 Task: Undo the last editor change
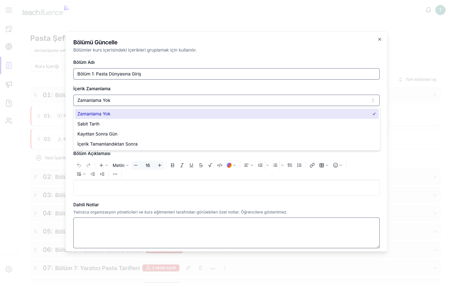pyautogui.click(x=79, y=165)
